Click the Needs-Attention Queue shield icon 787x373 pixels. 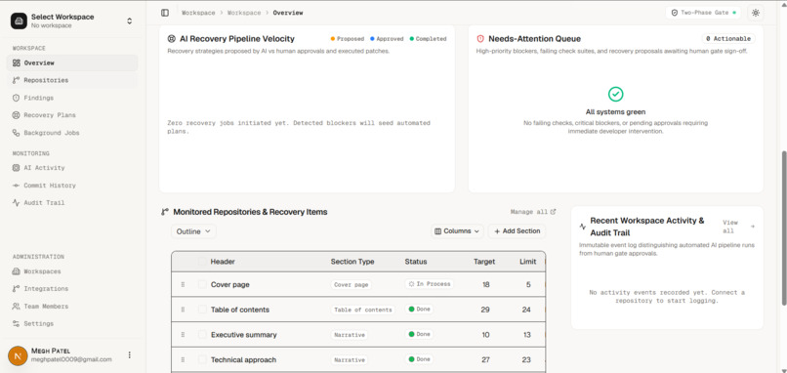pos(480,39)
